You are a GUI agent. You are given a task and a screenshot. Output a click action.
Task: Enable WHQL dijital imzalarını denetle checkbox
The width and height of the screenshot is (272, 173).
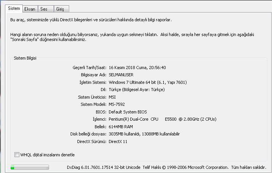pyautogui.click(x=17, y=155)
